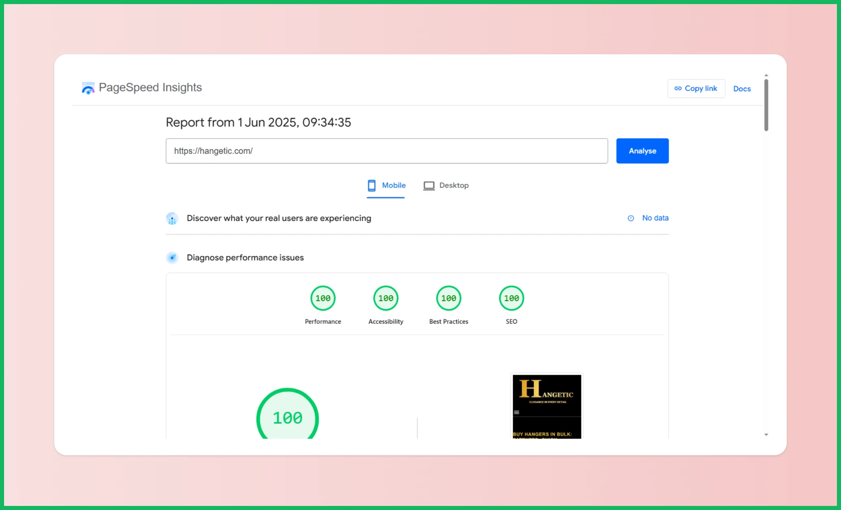Click the mobile phone icon
The image size is (841, 510).
coord(371,185)
